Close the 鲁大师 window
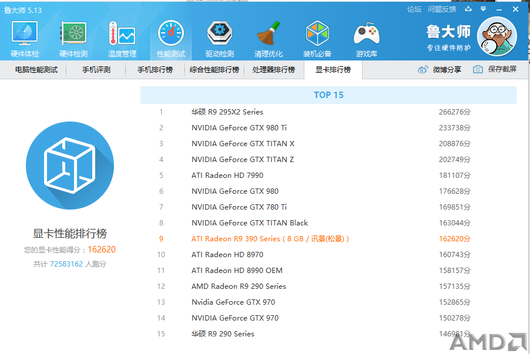Image resolution: width=530 pixels, height=354 pixels. [515, 9]
